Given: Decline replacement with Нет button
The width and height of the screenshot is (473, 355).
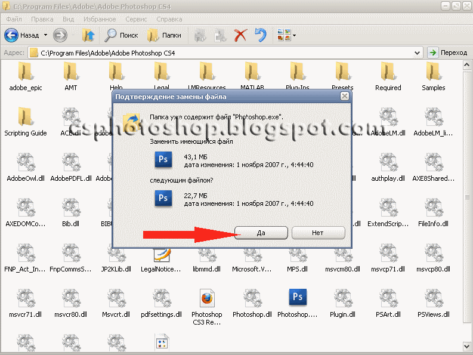Looking at the screenshot, I should (318, 233).
